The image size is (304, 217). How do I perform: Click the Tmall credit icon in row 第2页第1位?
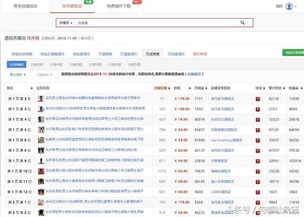257,203
